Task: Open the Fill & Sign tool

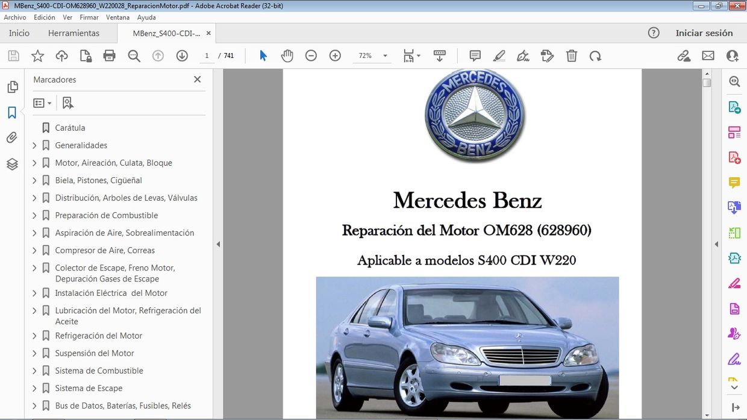Action: click(523, 55)
